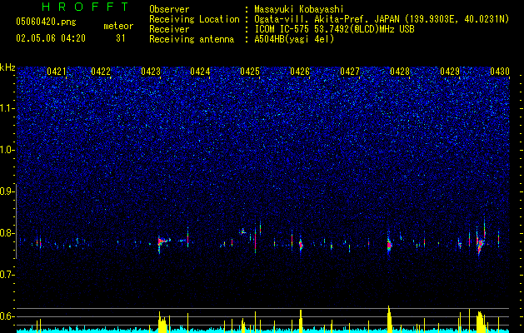Screen dimensions: 524x333
Task: Click the meteor label
Action: (118, 26)
